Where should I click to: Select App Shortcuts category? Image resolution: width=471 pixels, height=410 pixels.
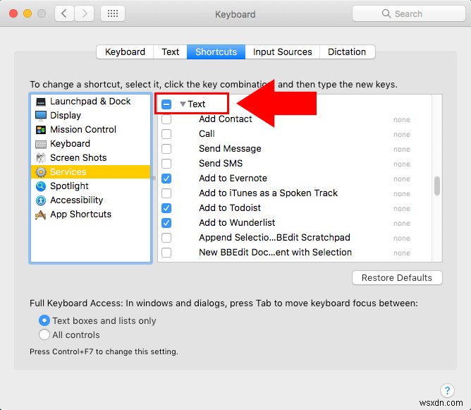pyautogui.click(x=90, y=215)
